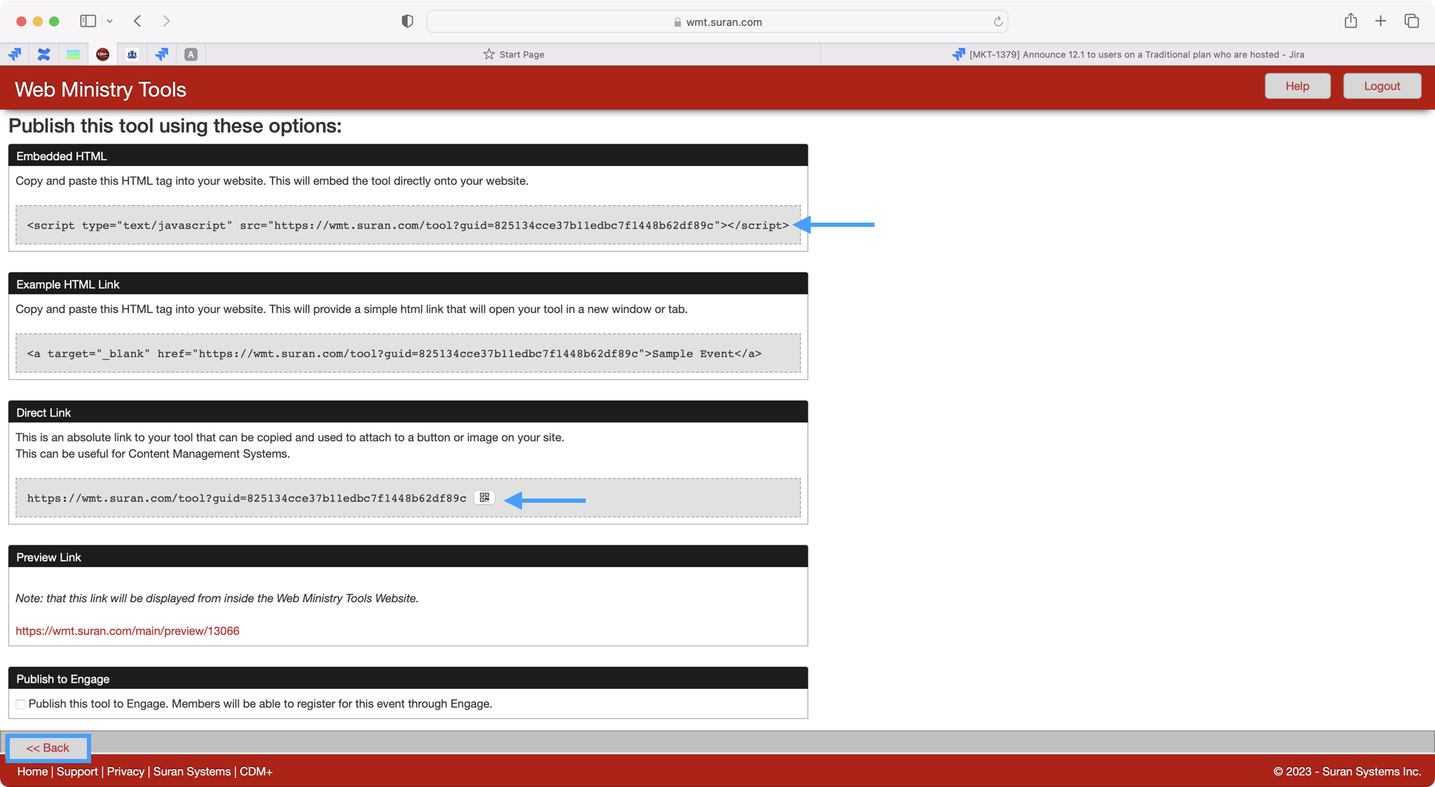
Task: Open the Confluence pinned tab
Action: click(x=44, y=55)
